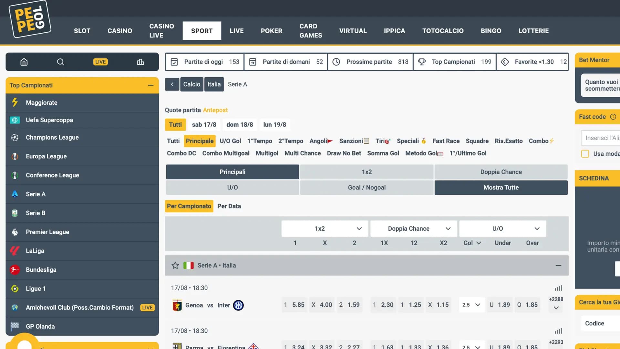Select the 'Mostra Tutte' market view button
This screenshot has height=349, width=620.
click(x=501, y=187)
